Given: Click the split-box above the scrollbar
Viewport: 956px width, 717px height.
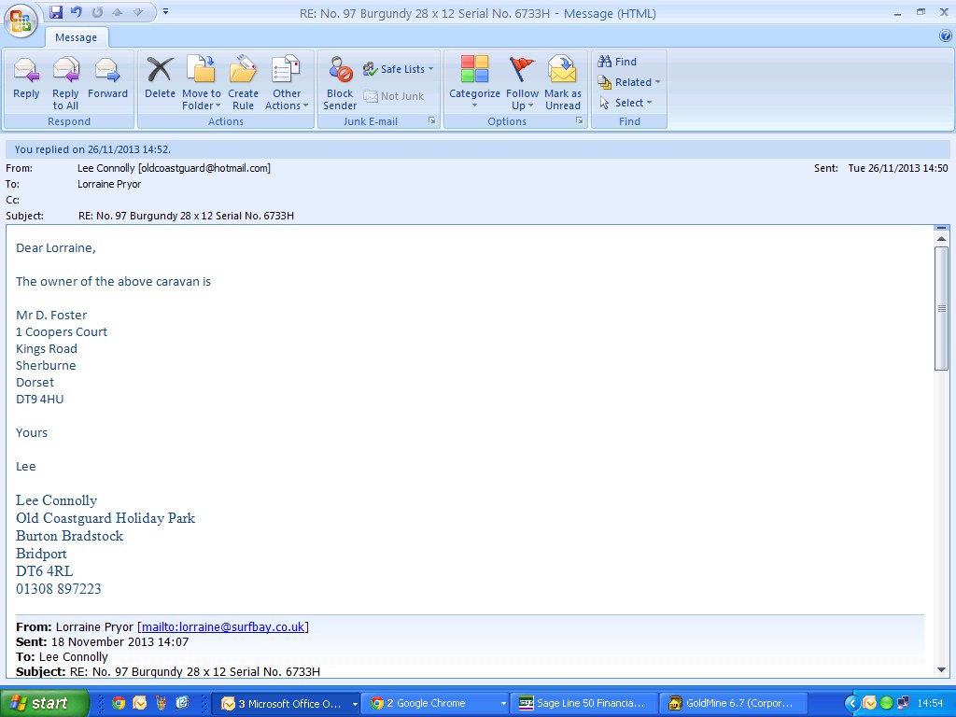Looking at the screenshot, I should [x=941, y=228].
